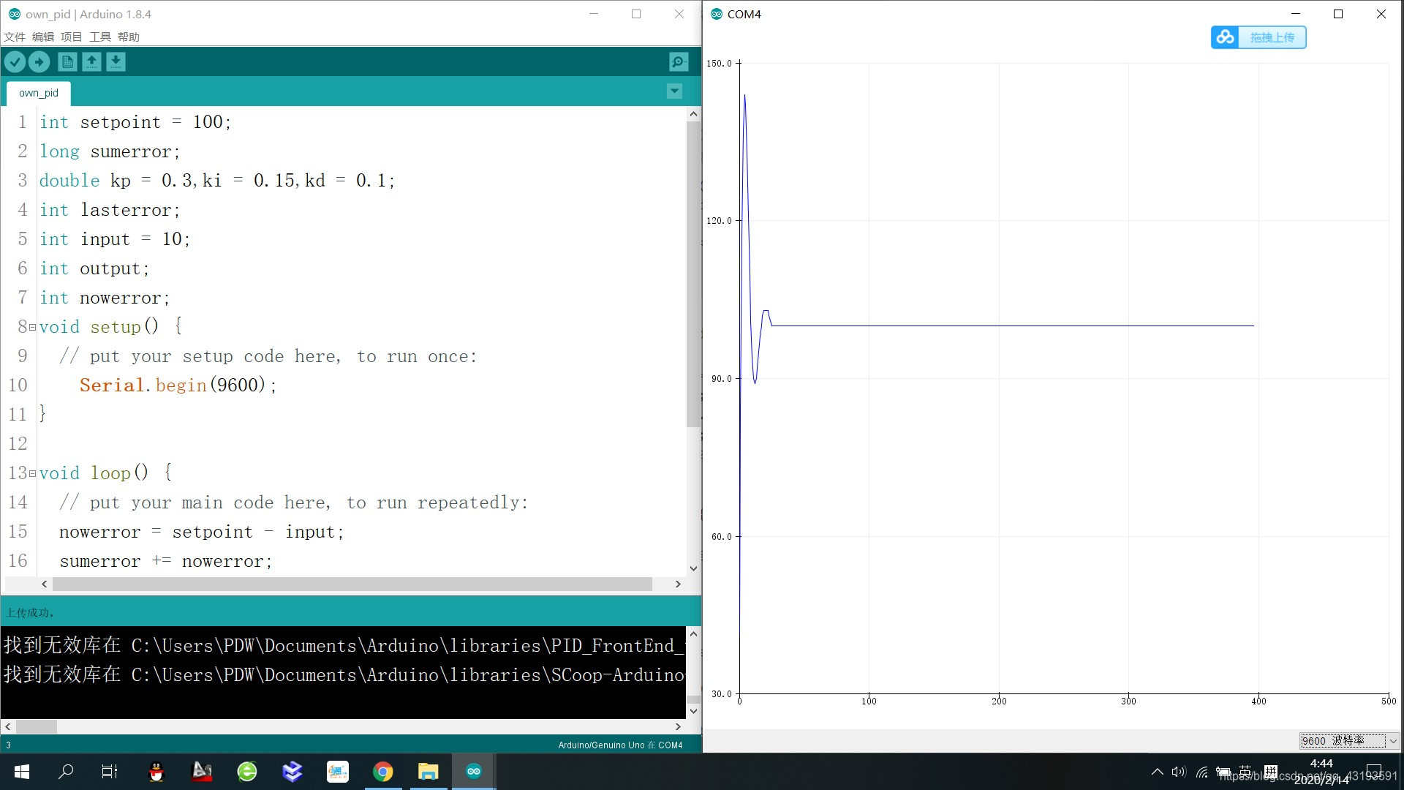Click the volume speaker icon in tray
This screenshot has width=1404, height=790.
pyautogui.click(x=1177, y=771)
